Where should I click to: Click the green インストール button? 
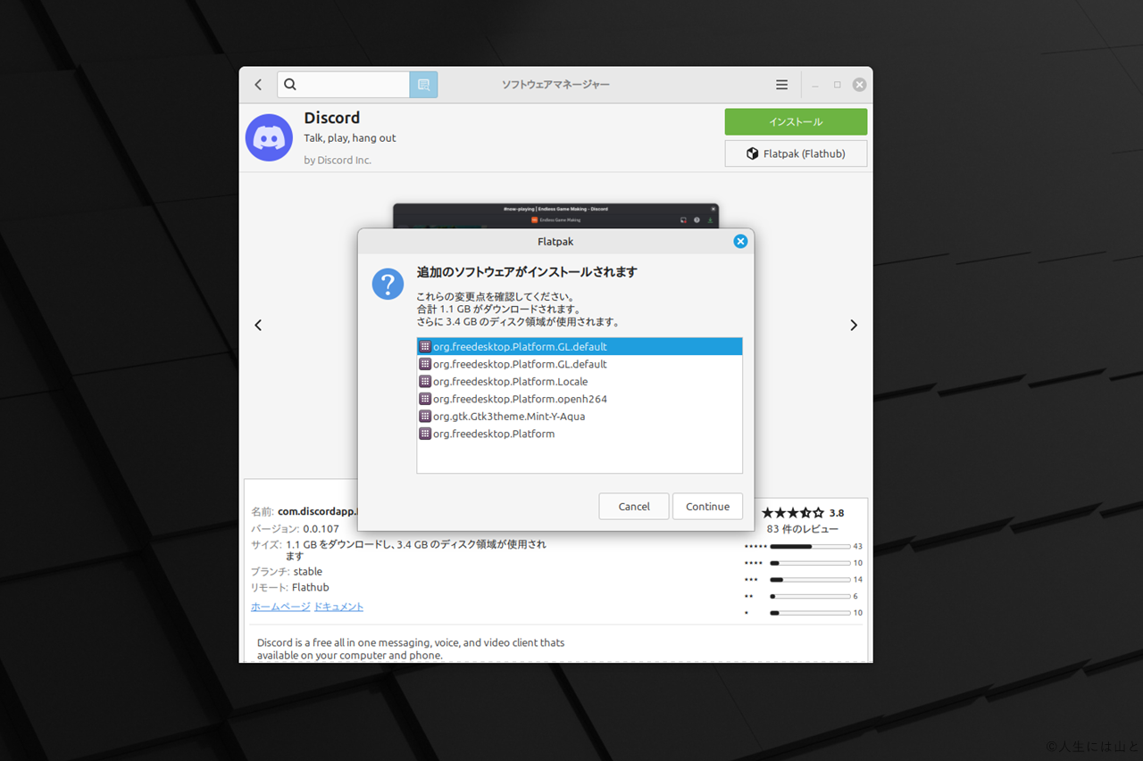(x=796, y=121)
